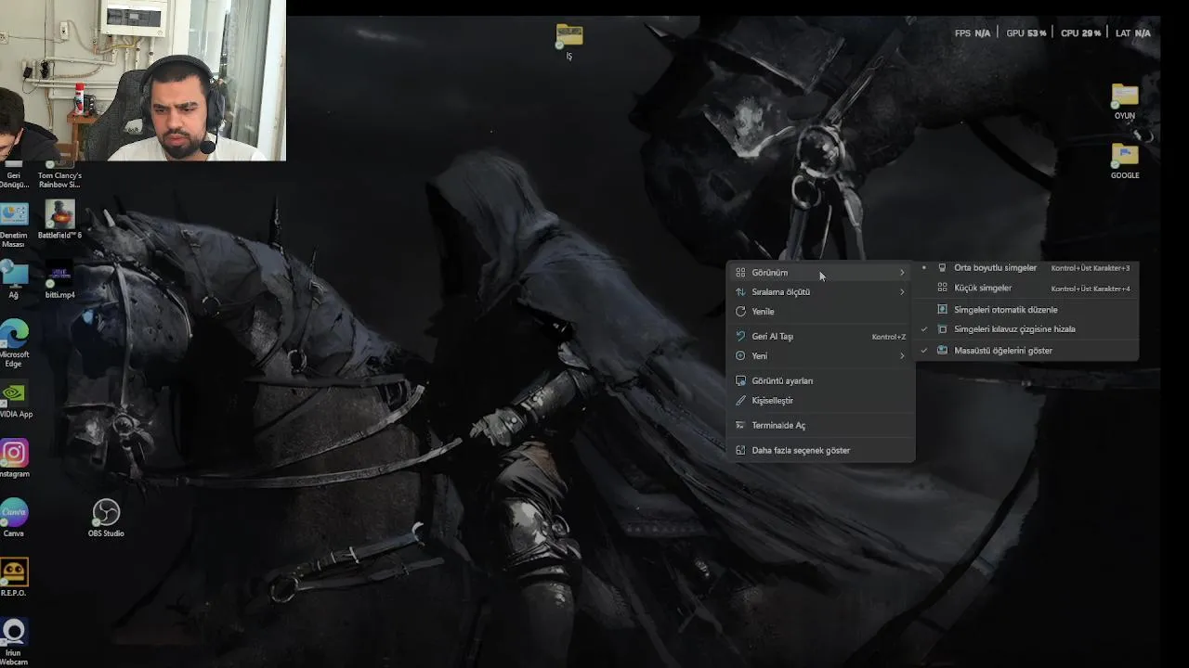Click the GPU 53% overlay readout
This screenshot has height=668, width=1189.
coord(1026,33)
